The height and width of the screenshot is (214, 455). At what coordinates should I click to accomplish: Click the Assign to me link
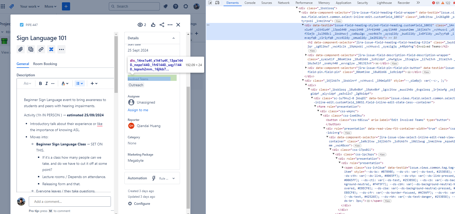(138, 110)
